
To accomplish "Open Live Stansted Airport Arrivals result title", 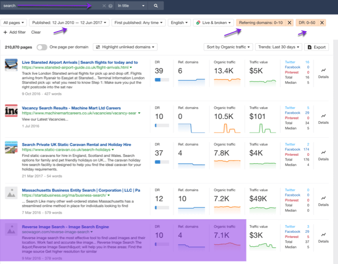I will pos(80,62).
